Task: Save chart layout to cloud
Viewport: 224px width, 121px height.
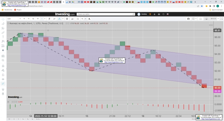Action: click(207, 19)
